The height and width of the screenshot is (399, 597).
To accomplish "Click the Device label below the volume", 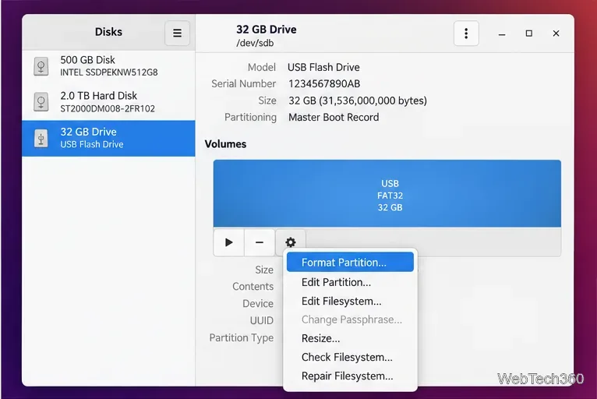I will (x=258, y=303).
